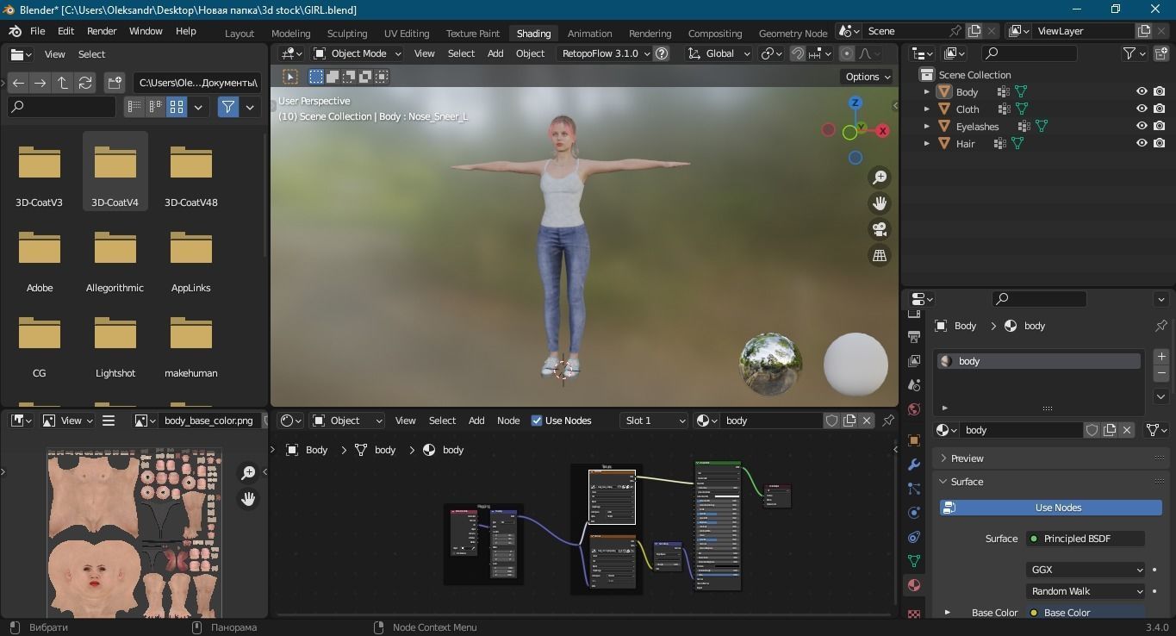Image resolution: width=1176 pixels, height=636 pixels.
Task: Open the Physics properties tab
Action: pos(914,513)
